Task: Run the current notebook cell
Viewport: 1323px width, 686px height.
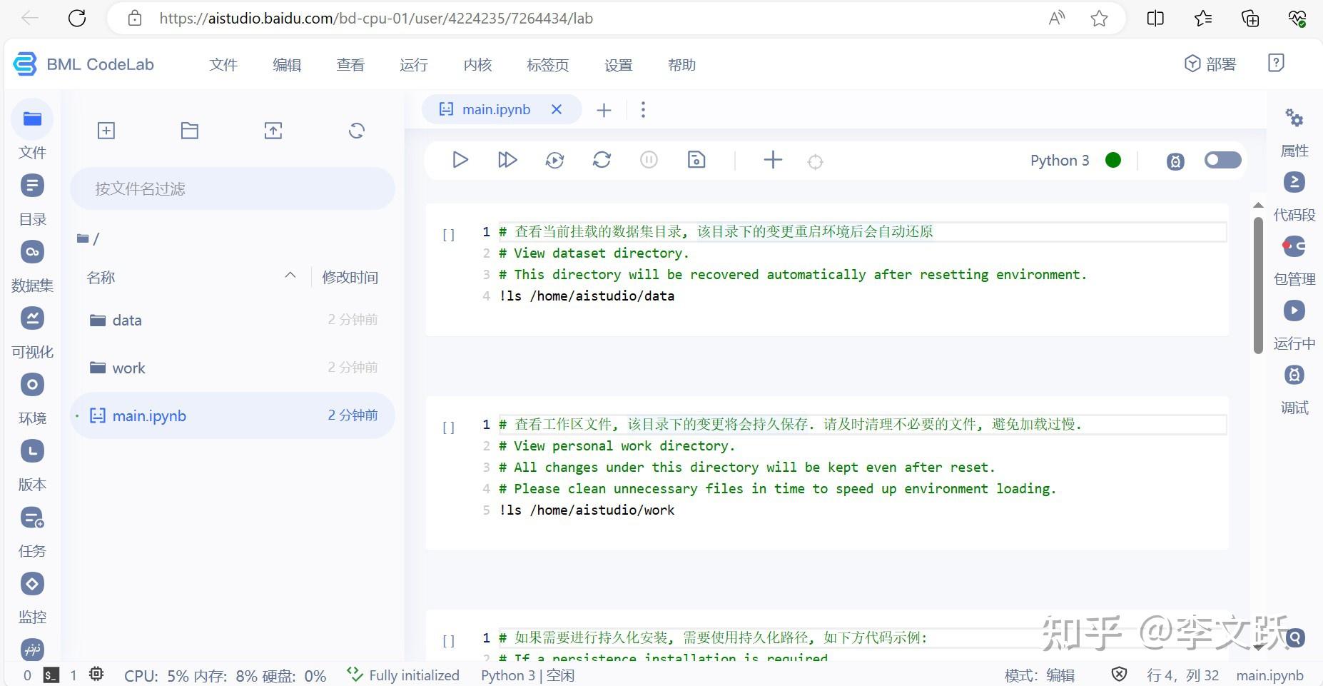Action: tap(460, 160)
